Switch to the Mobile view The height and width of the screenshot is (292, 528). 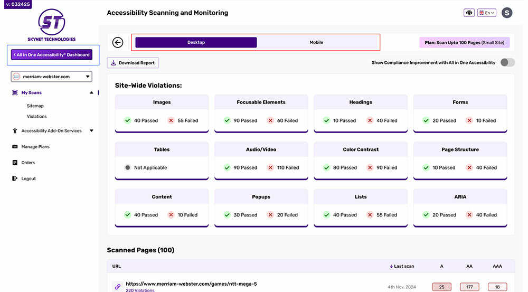(316, 42)
